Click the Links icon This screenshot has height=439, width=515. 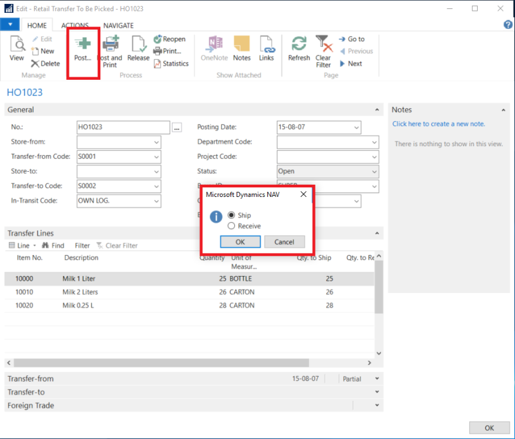[266, 51]
